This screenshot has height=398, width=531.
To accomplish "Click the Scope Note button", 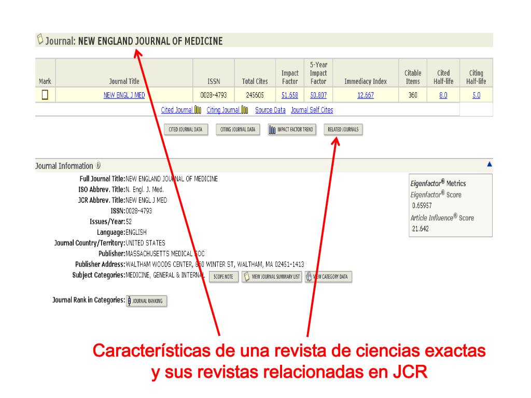I will pyautogui.click(x=223, y=277).
